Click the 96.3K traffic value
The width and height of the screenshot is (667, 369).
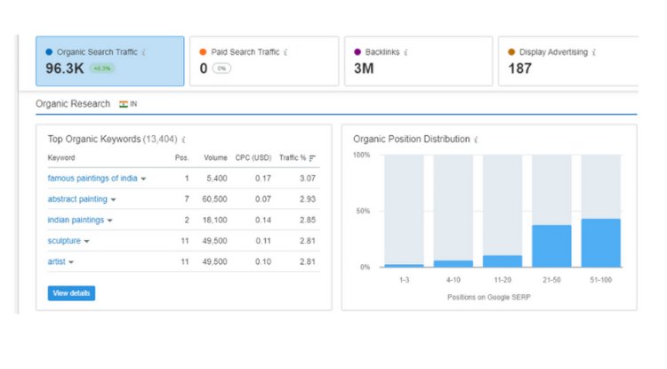(x=65, y=68)
